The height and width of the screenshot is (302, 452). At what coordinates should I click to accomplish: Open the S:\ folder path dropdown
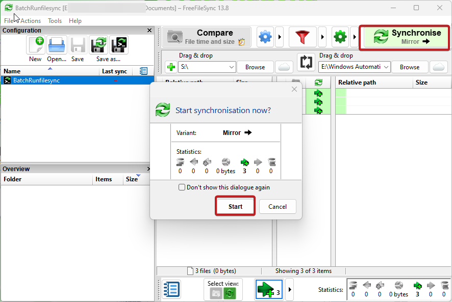pyautogui.click(x=231, y=67)
